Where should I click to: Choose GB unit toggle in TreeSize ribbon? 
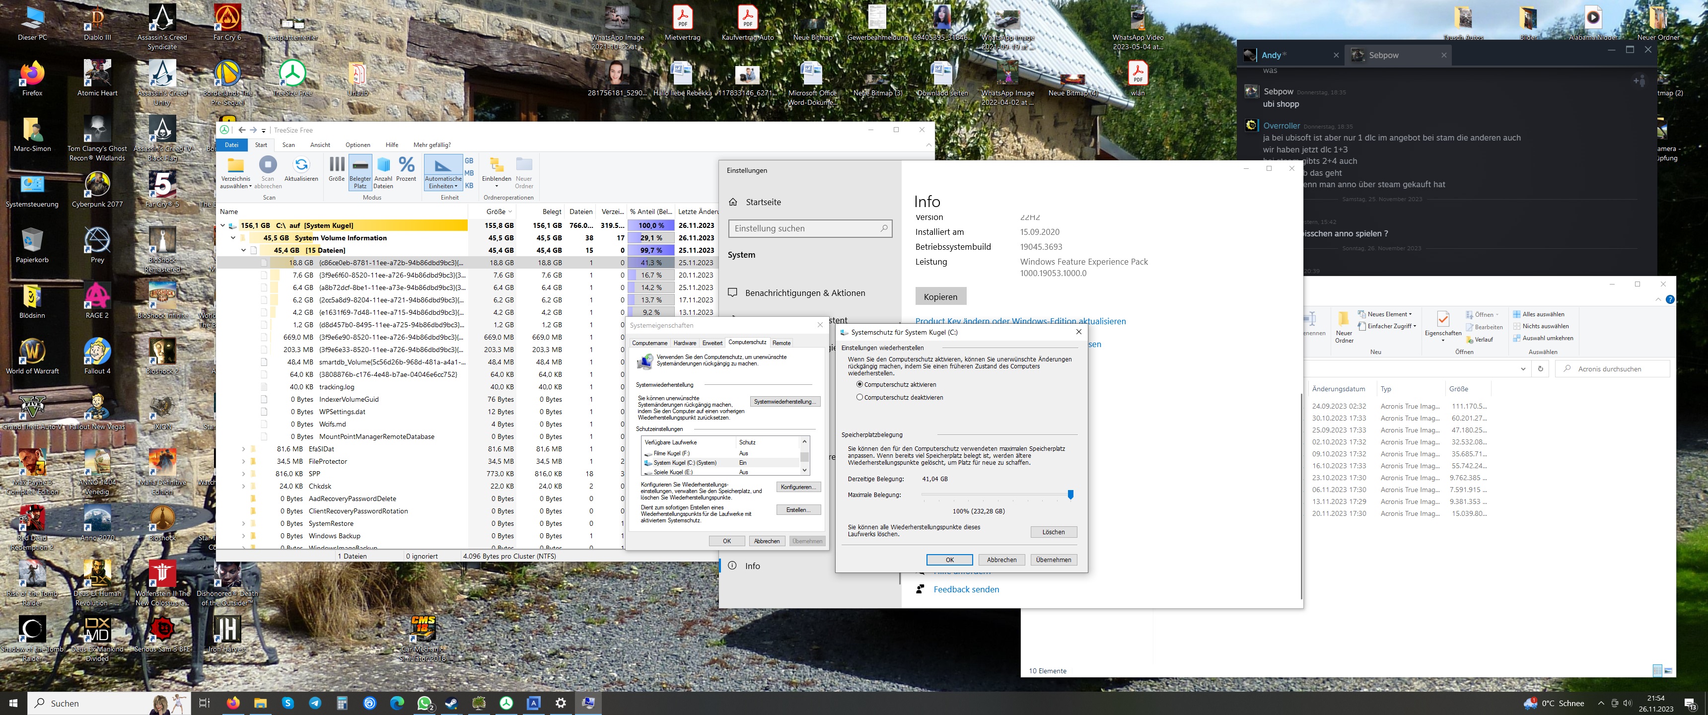pos(469,160)
